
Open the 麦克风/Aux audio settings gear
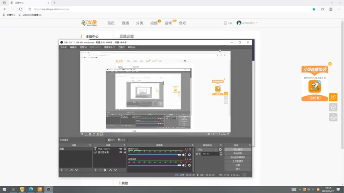tap(189, 155)
